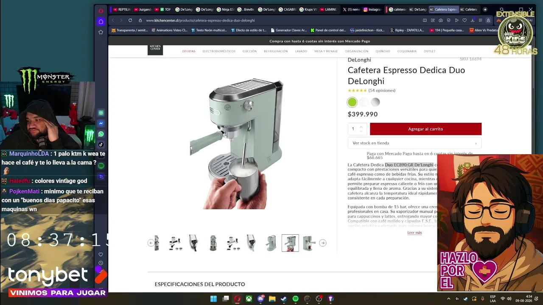Go to Opera sidebar home icon

click(x=101, y=22)
